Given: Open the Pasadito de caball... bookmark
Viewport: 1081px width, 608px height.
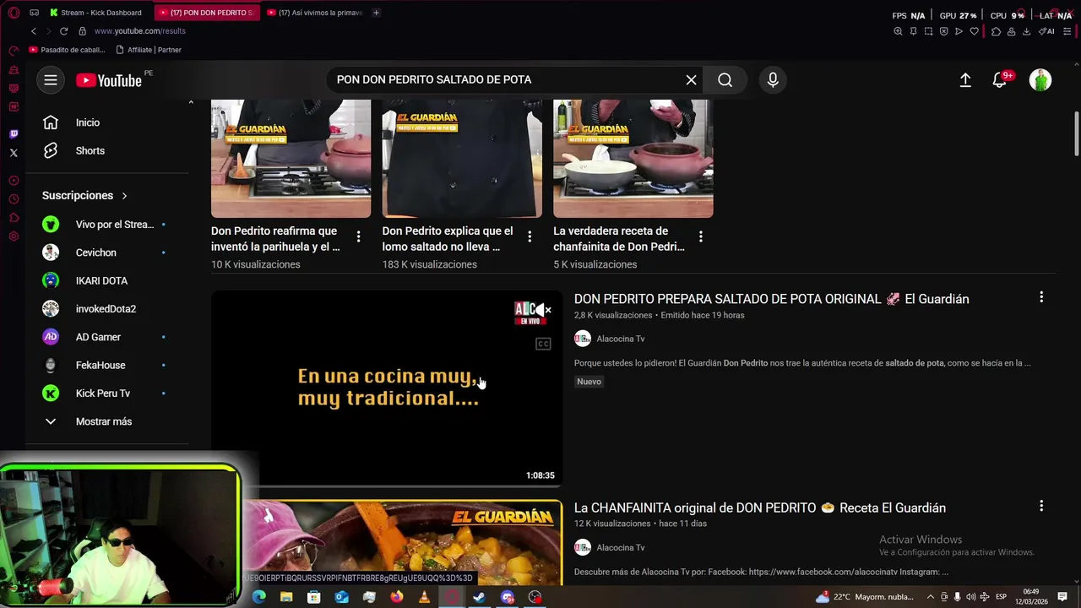Looking at the screenshot, I should click(x=66, y=50).
